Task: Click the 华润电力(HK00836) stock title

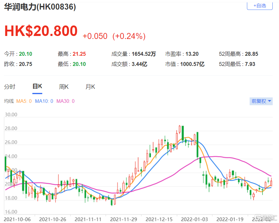Action: [x=40, y=7]
